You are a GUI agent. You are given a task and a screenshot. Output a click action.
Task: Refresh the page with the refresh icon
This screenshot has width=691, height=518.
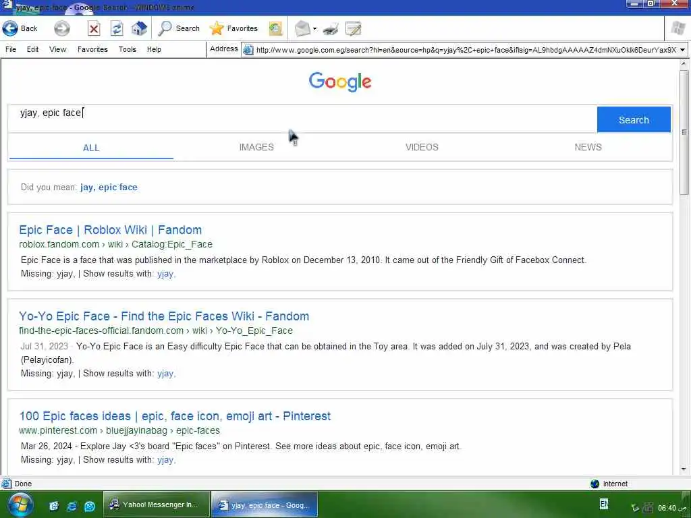(x=116, y=29)
